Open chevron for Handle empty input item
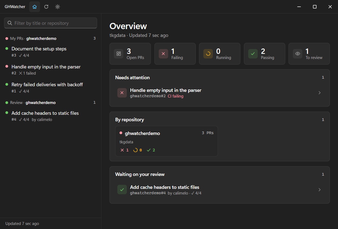This screenshot has height=229, width=338. (x=320, y=93)
